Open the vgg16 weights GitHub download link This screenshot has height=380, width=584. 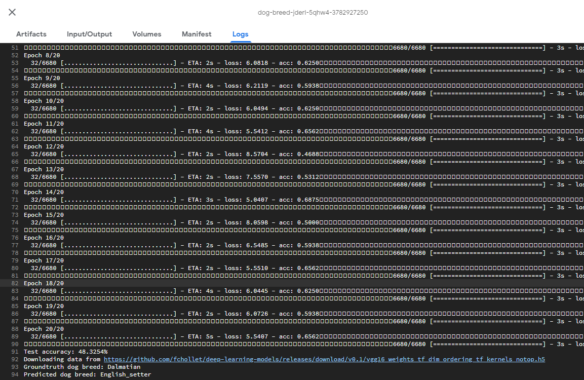pos(324,359)
